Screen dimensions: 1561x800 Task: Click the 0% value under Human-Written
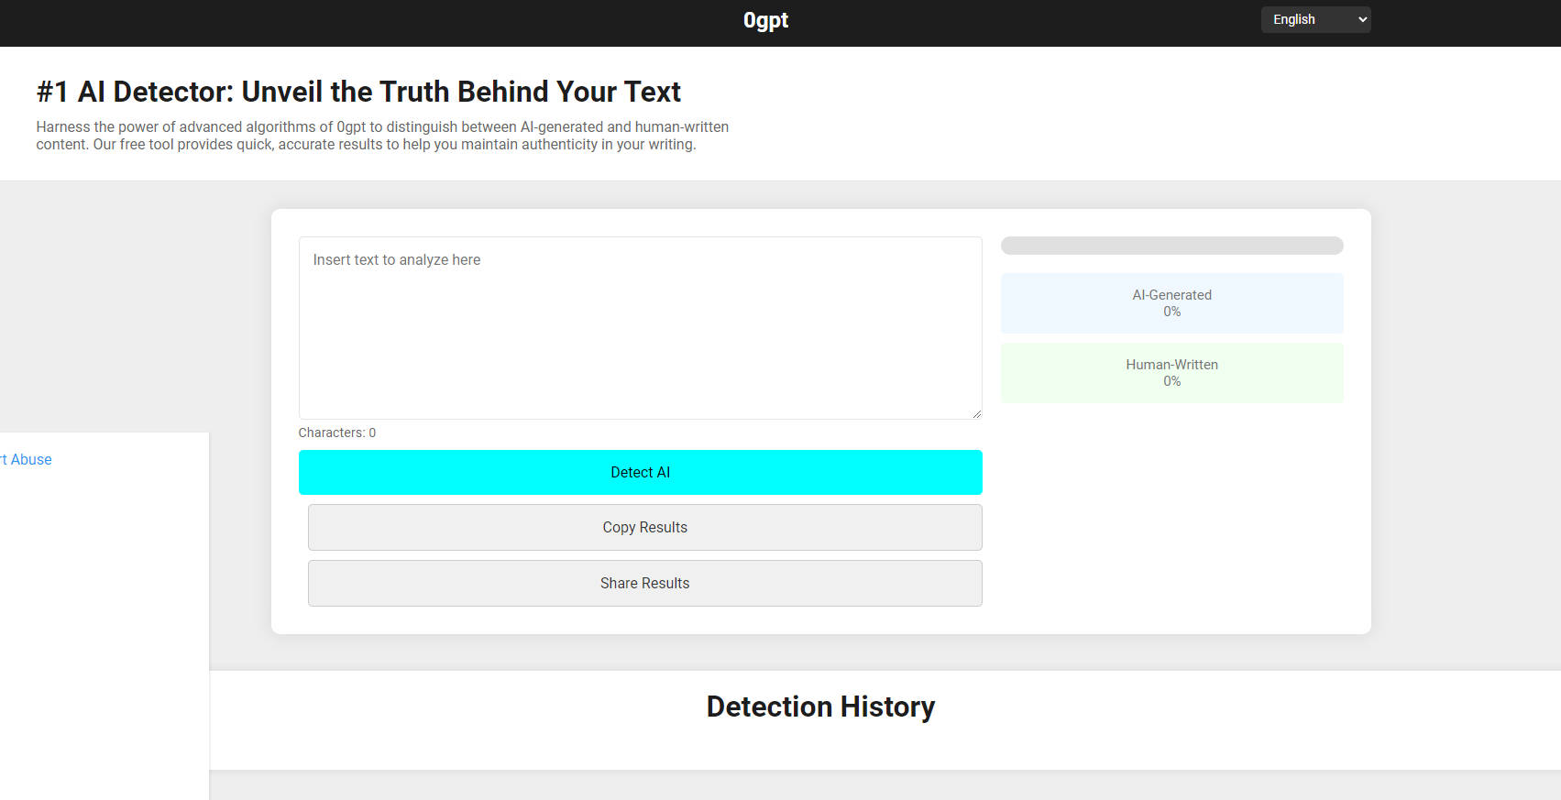[1171, 381]
